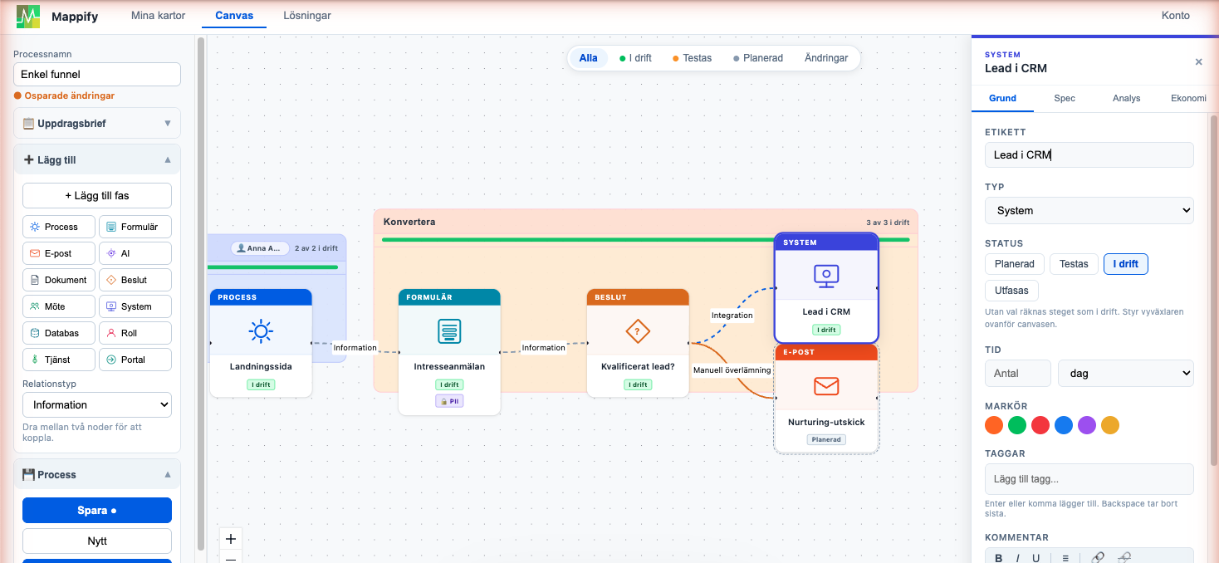This screenshot has height=563, width=1219.
Task: Click the Nytt button
Action: [x=97, y=541]
